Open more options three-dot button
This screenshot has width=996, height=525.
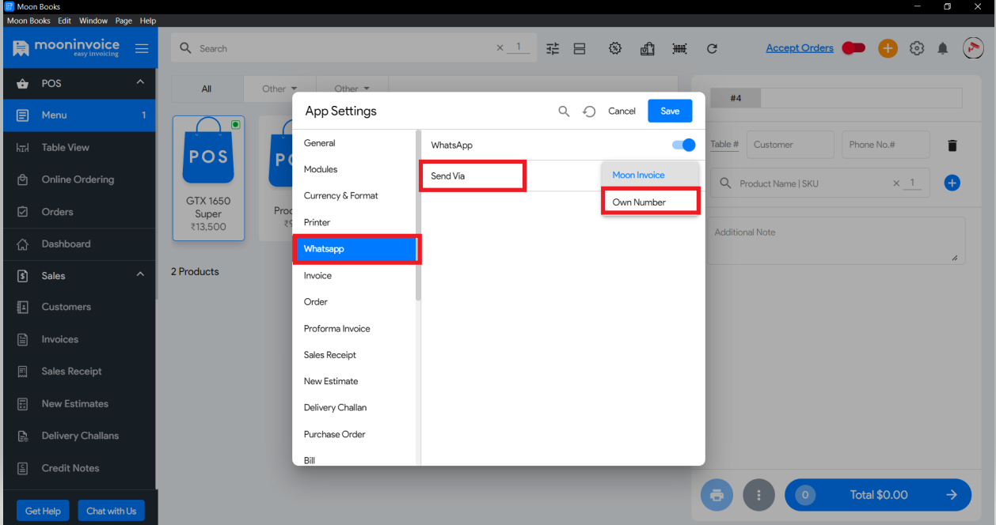coord(759,495)
